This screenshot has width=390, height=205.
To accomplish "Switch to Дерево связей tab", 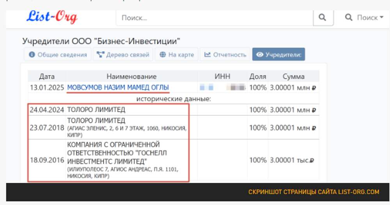I will tap(123, 54).
